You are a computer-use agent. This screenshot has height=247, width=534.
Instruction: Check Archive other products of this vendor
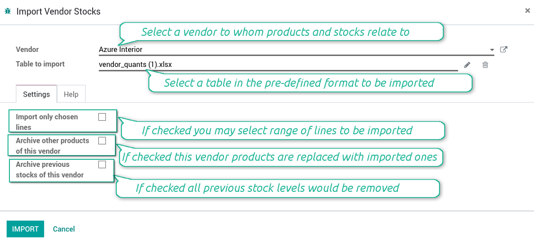pos(102,140)
